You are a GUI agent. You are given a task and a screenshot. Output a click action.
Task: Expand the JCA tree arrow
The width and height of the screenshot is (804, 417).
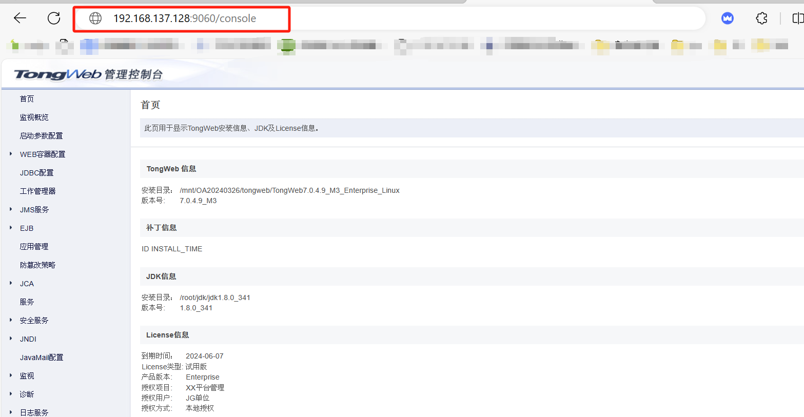click(11, 283)
